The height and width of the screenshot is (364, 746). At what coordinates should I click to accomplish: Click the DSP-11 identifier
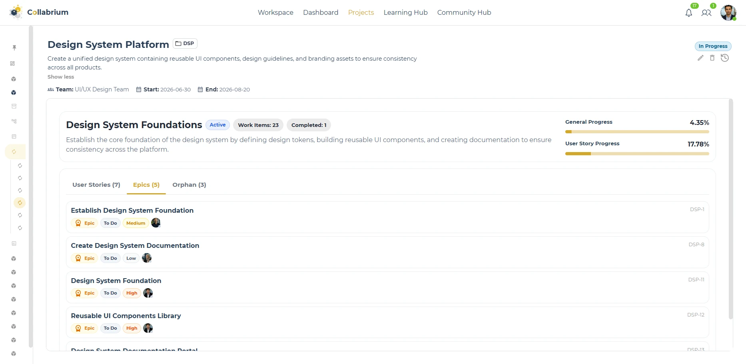(696, 280)
